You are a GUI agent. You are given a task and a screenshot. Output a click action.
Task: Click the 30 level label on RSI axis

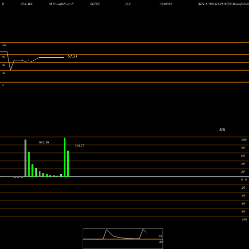click(3, 73)
